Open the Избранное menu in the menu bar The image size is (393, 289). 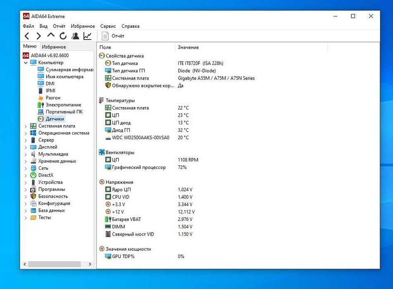point(83,26)
